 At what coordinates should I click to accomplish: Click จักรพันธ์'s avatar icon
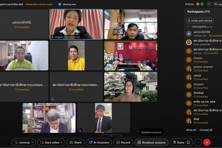pos(189,95)
